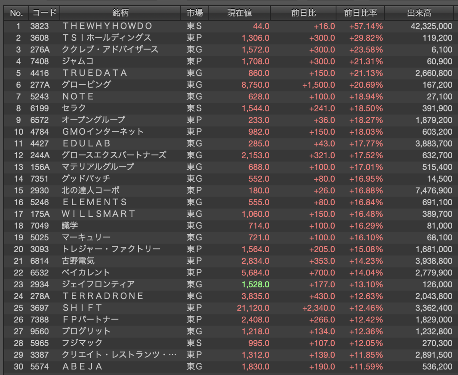Select the ベイカレント stock name
Image resolution: width=458 pixels, height=375 pixels.
coord(86,272)
